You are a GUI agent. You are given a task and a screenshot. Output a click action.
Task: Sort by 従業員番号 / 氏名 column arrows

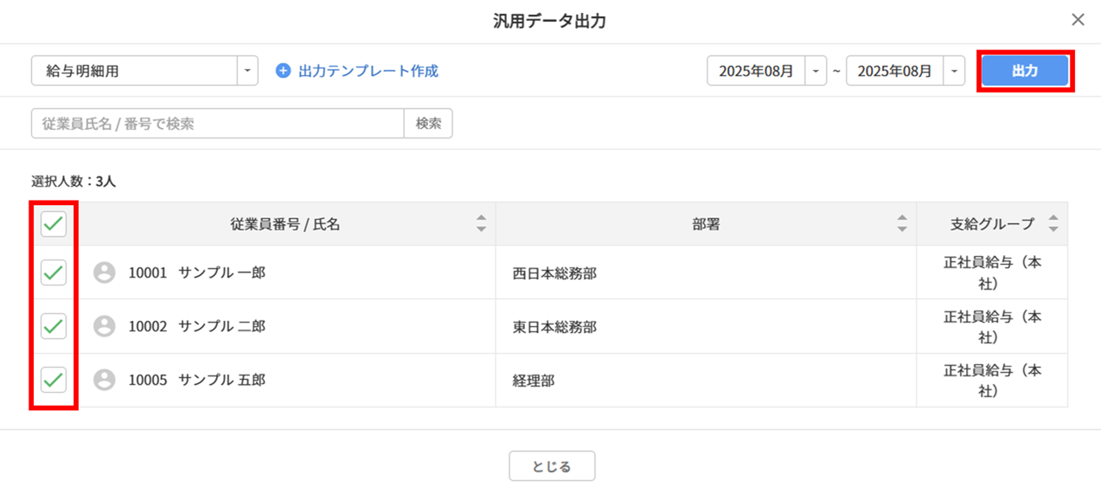click(482, 224)
